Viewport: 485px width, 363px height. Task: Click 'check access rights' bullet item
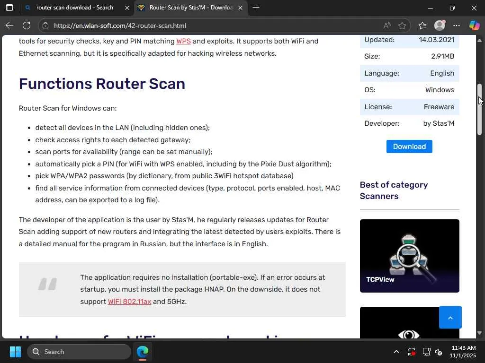click(x=113, y=140)
